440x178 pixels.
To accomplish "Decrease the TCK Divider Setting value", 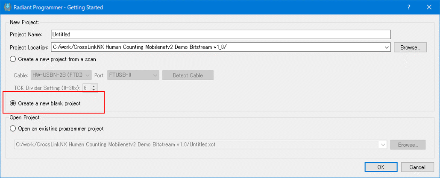I will (94, 90).
